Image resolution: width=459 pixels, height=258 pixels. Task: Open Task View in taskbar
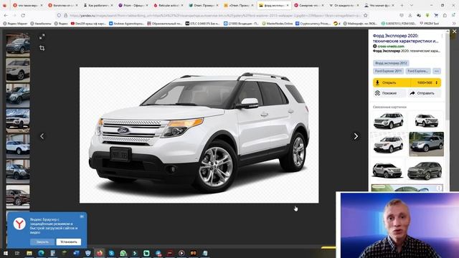[x=17, y=253]
